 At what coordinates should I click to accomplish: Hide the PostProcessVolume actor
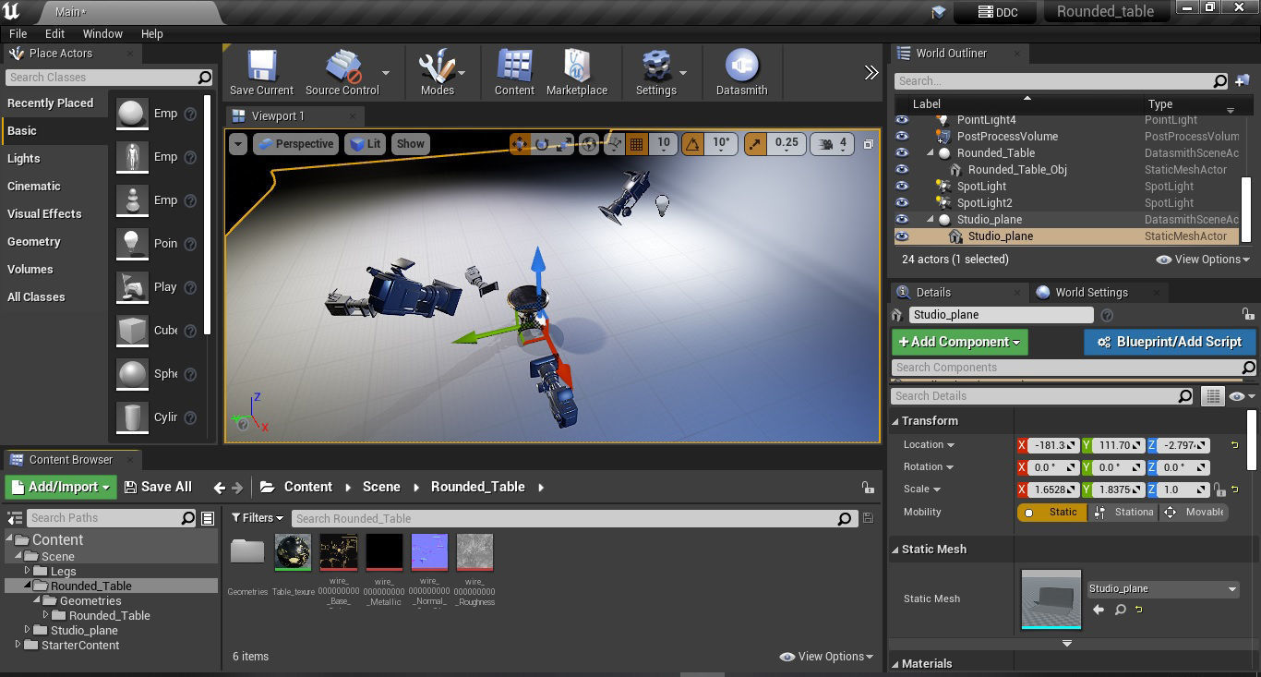pyautogui.click(x=902, y=137)
